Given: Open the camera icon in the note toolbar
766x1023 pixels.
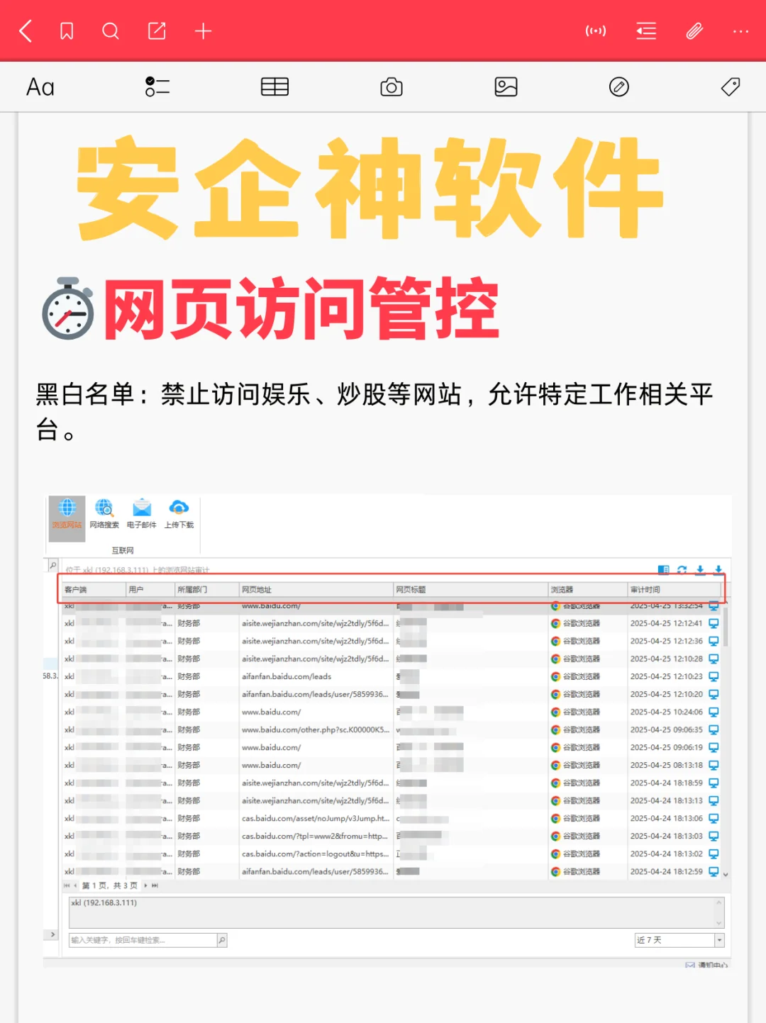Looking at the screenshot, I should pos(392,87).
